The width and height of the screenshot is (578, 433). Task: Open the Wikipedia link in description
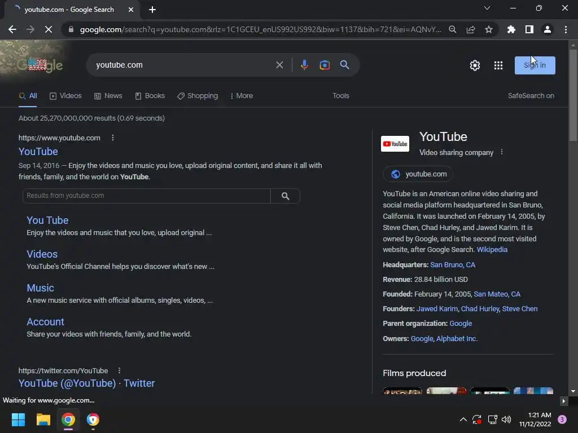pyautogui.click(x=492, y=250)
